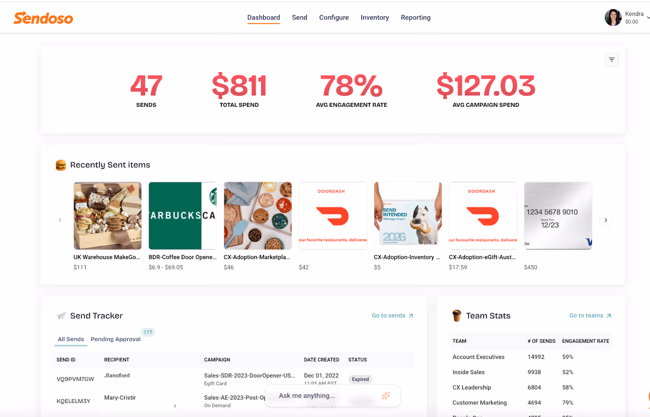The width and height of the screenshot is (650, 417).
Task: Click the arrow icon next to Go to sends
Action: [x=411, y=315]
